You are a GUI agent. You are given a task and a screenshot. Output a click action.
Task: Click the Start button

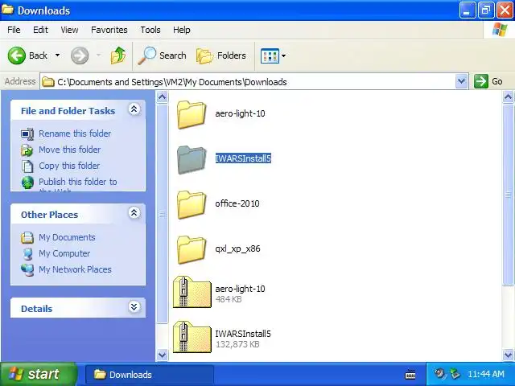38,374
